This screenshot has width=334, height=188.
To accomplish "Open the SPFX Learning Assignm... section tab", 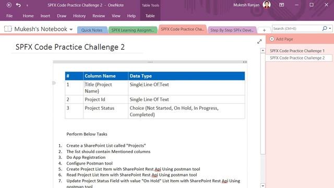I will click(133, 30).
